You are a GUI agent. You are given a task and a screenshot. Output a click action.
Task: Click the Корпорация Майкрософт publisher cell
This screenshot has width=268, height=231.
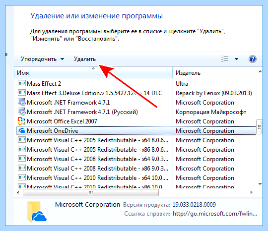click(211, 112)
